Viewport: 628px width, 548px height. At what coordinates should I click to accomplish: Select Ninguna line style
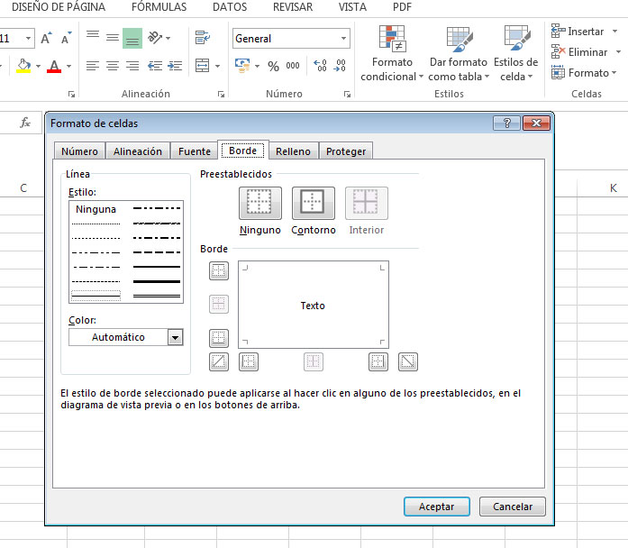[96, 209]
